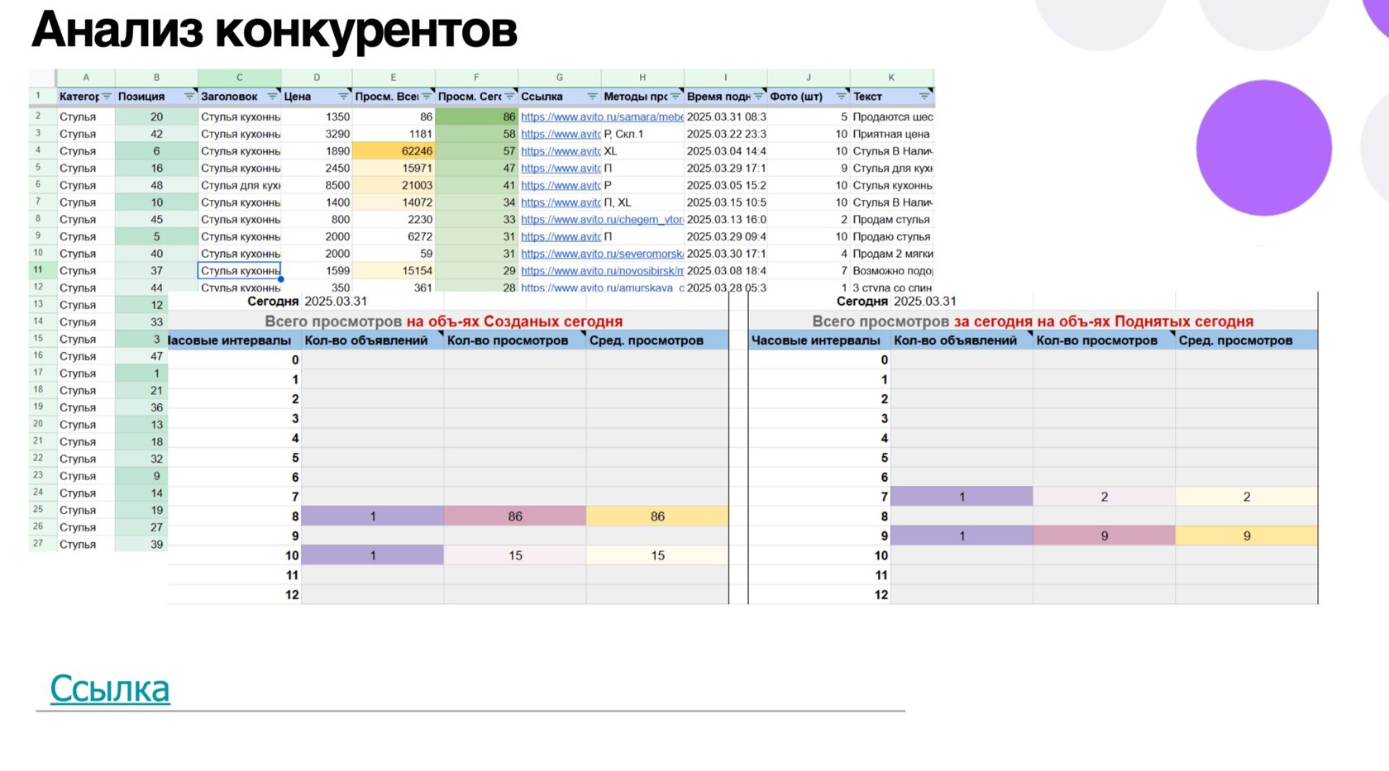Open the avito.ru/amurskaya link
The width and height of the screenshot is (1389, 771).
(602, 288)
